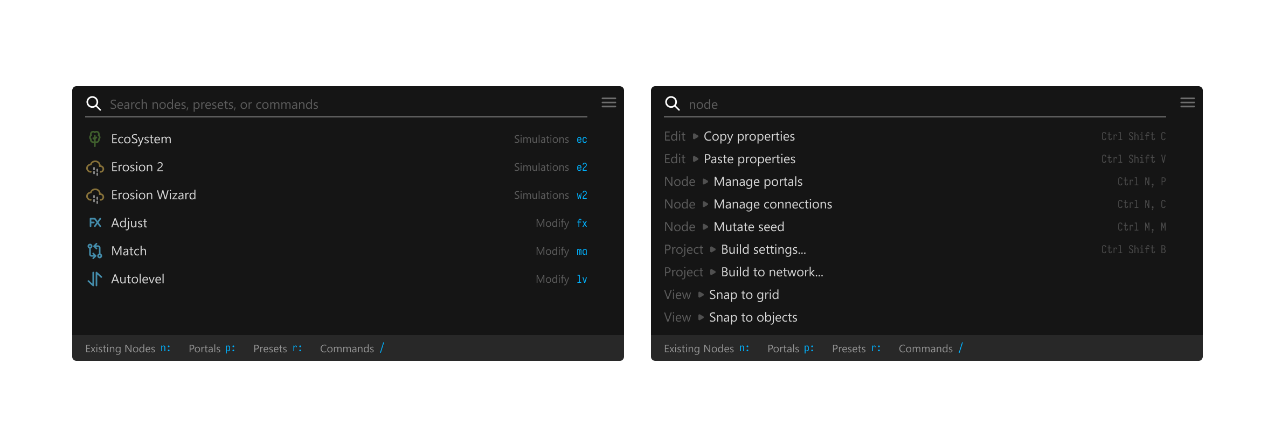Click the Autolevel node icon
This screenshot has width=1275, height=446.
point(95,279)
